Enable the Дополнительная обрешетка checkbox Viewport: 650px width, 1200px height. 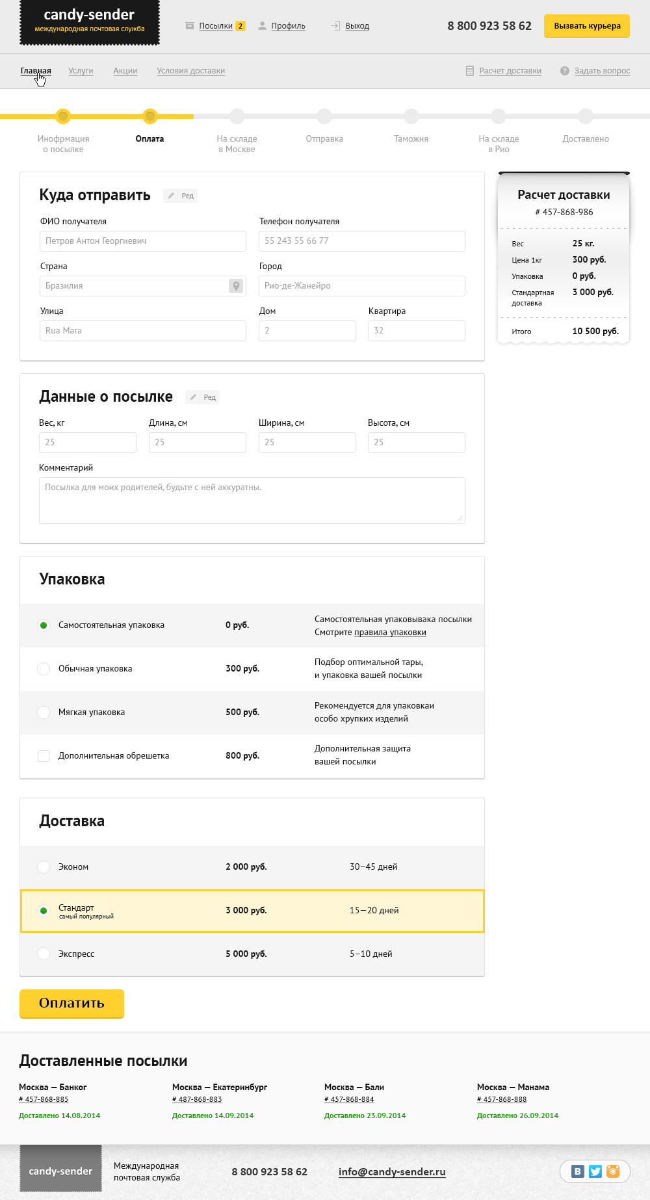44,756
